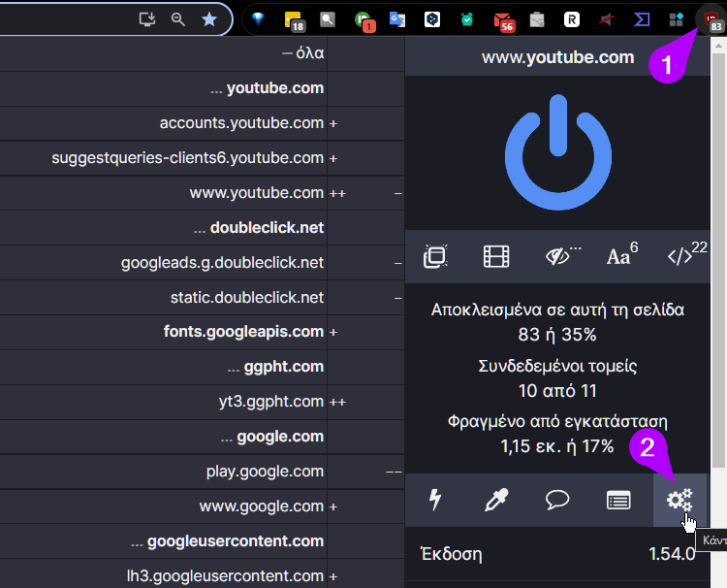This screenshot has height=588, width=727.
Task: Enter element zapper mode (lightning icon)
Action: (435, 500)
